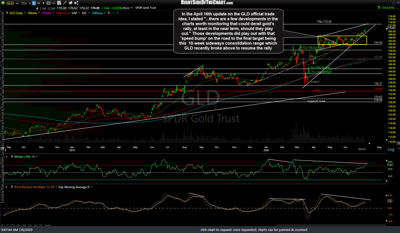
Task: Set chart range to 5Y
Action: 2,225
